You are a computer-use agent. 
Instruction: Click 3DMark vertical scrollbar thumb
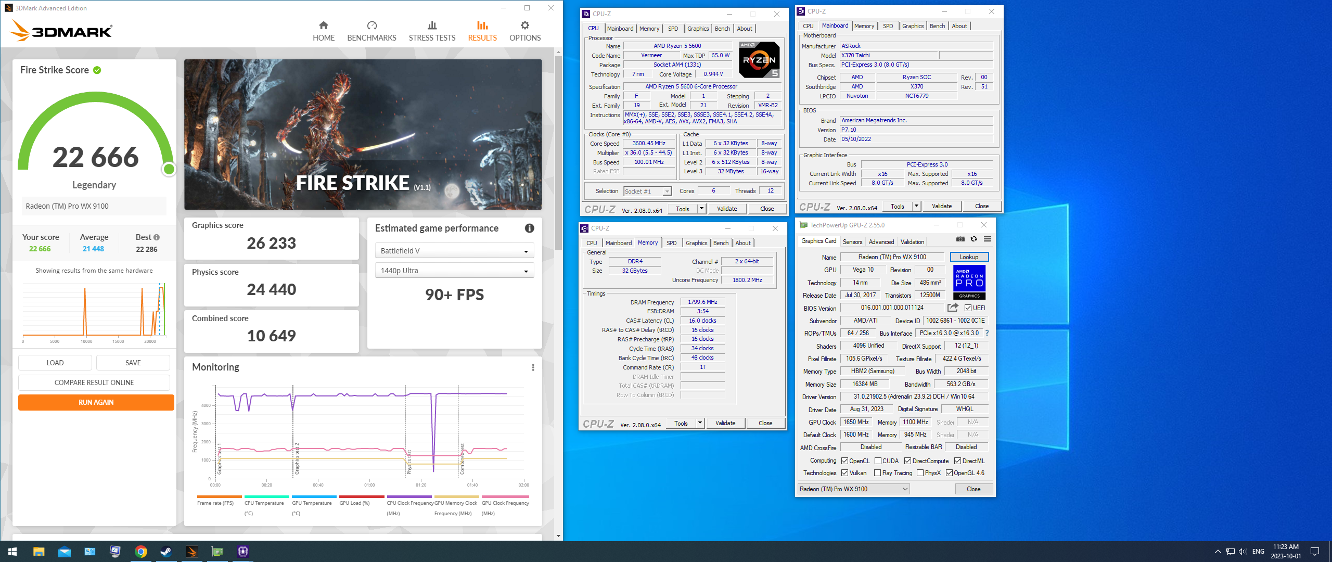558,154
